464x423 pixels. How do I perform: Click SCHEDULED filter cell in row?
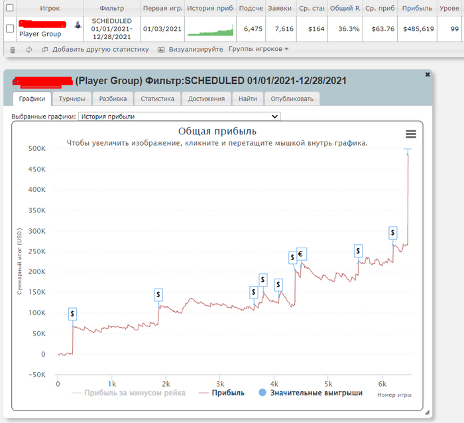pos(111,29)
